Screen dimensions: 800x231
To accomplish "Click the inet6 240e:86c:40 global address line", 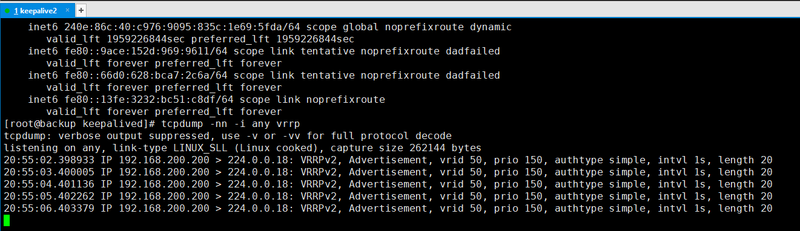I will coord(270,27).
